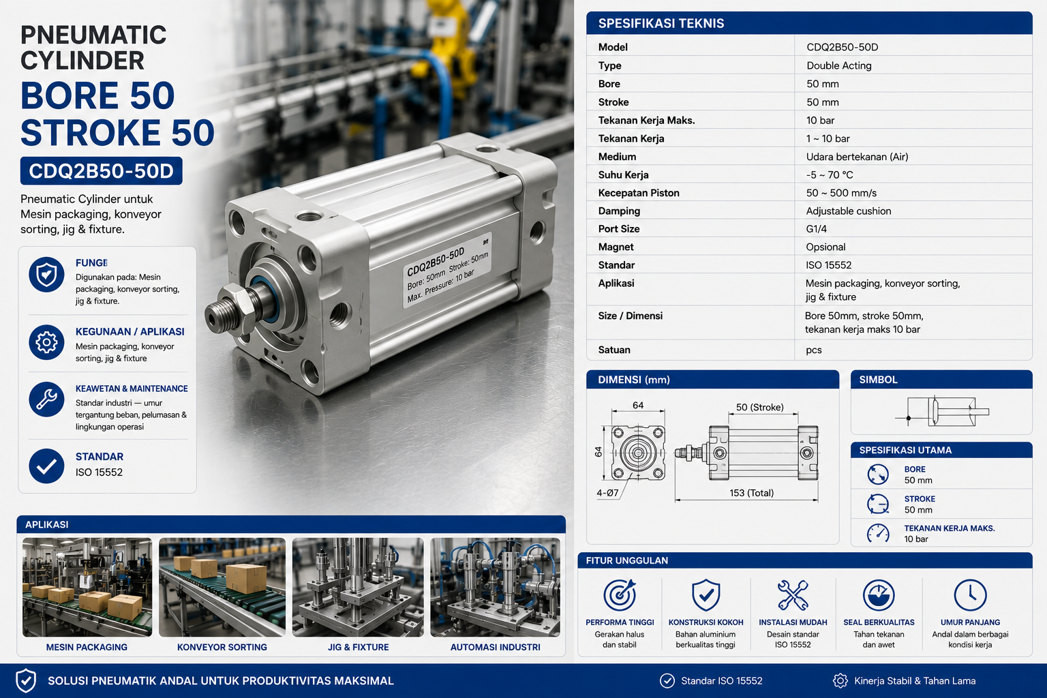Open the Automasi Industri application photo
This screenshot has height=698, width=1047.
[496, 587]
